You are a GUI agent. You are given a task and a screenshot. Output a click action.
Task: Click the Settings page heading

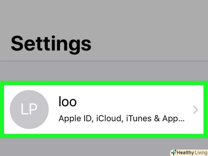[51, 44]
